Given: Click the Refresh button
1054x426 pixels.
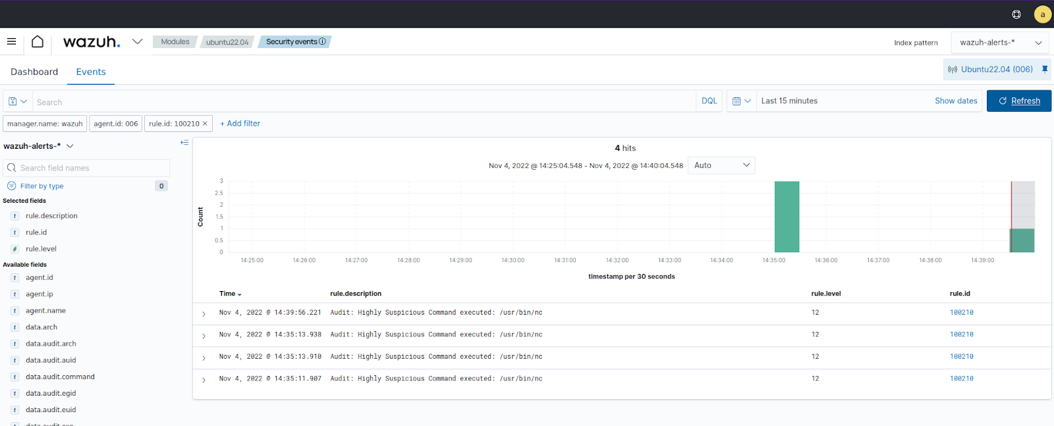Looking at the screenshot, I should coord(1018,101).
